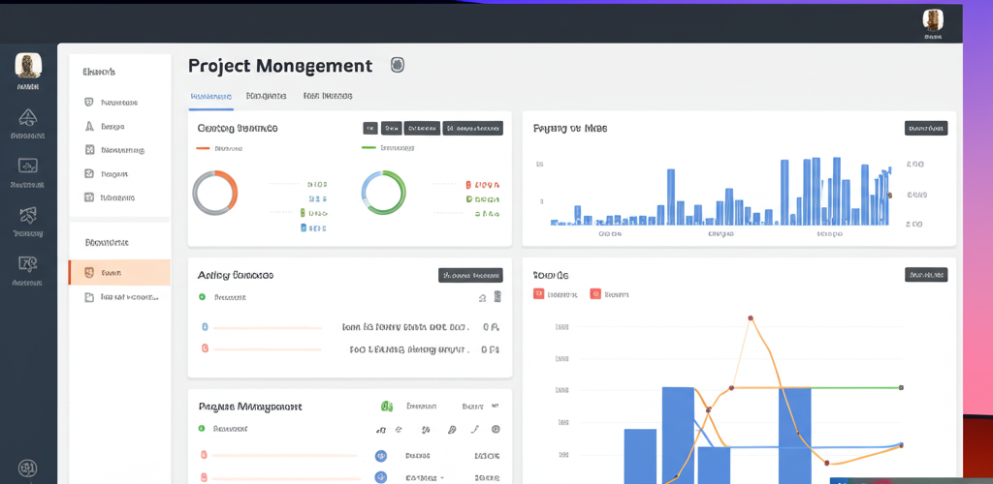Click the triangle icon at top of dark sidebar
The height and width of the screenshot is (484, 993).
28,118
